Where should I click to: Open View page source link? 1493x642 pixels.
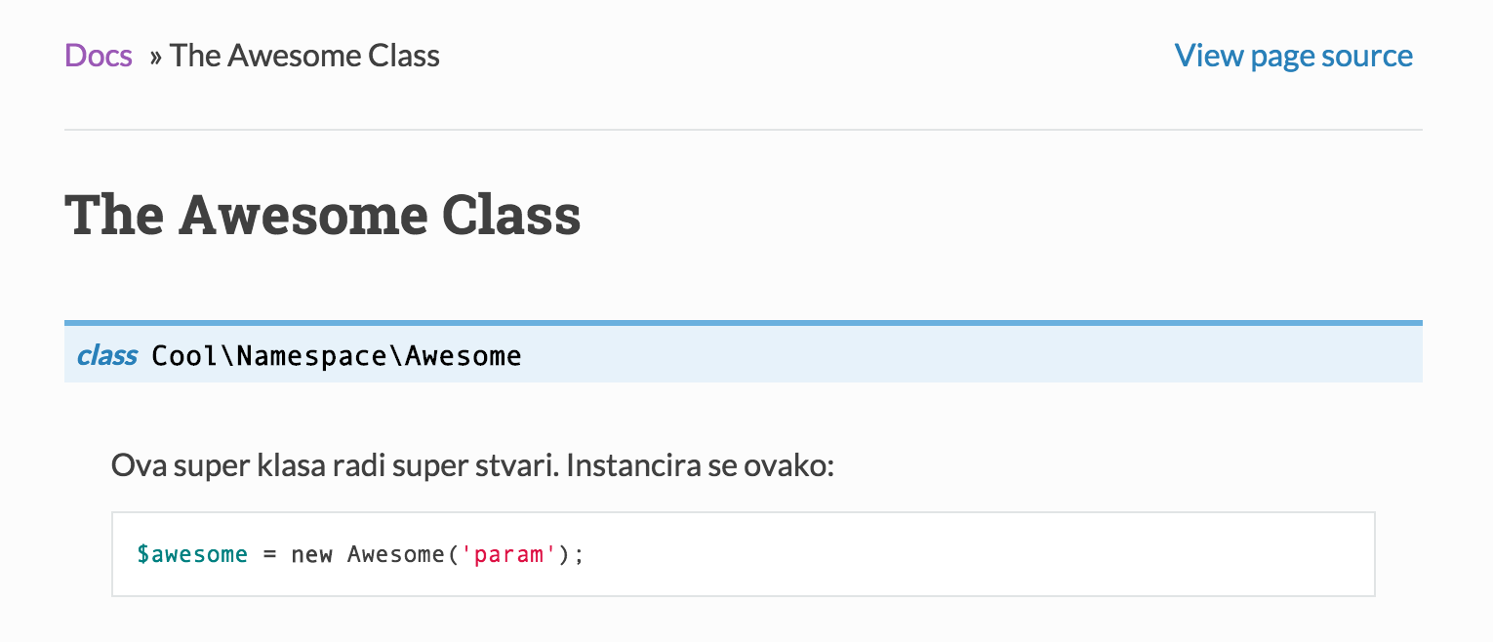[x=1293, y=56]
